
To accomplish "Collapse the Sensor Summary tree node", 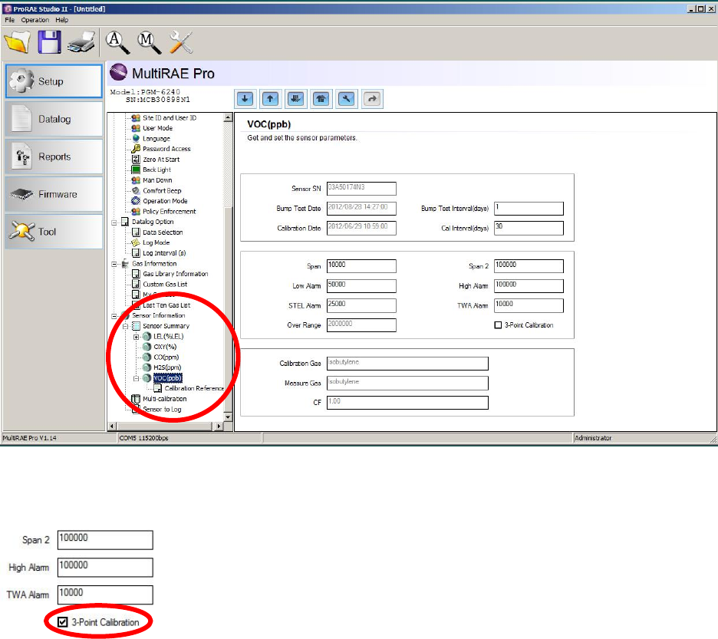I will coord(125,327).
